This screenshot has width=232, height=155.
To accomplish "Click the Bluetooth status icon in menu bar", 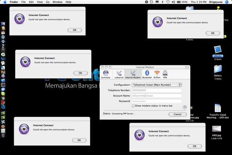I will point(162,2).
